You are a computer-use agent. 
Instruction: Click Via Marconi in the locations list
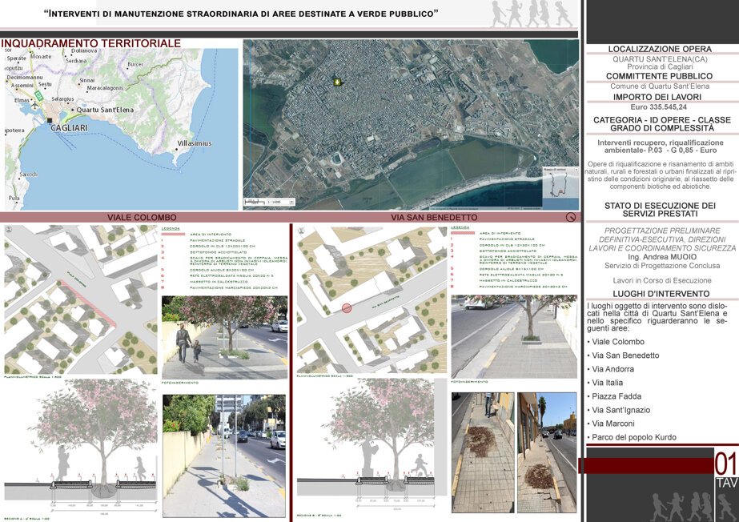click(x=612, y=424)
